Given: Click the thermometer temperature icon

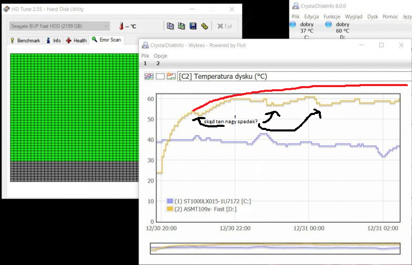Looking at the screenshot, I should point(121,26).
